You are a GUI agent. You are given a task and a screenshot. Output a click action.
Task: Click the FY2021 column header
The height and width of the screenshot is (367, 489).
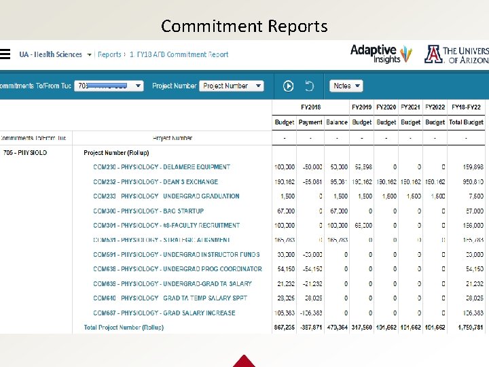[410, 107]
